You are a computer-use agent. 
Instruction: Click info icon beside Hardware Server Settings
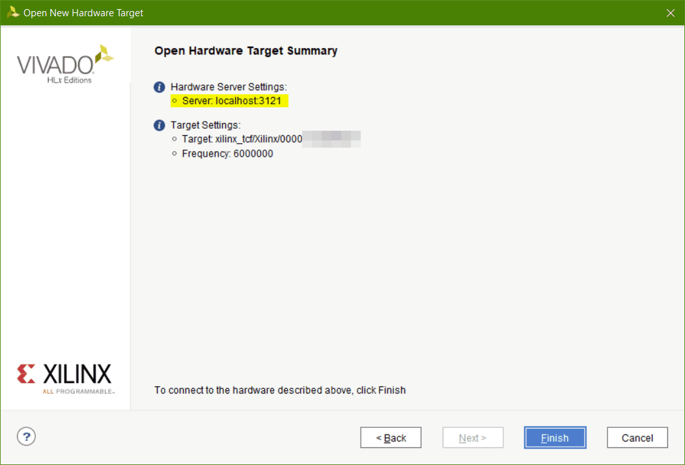point(159,87)
